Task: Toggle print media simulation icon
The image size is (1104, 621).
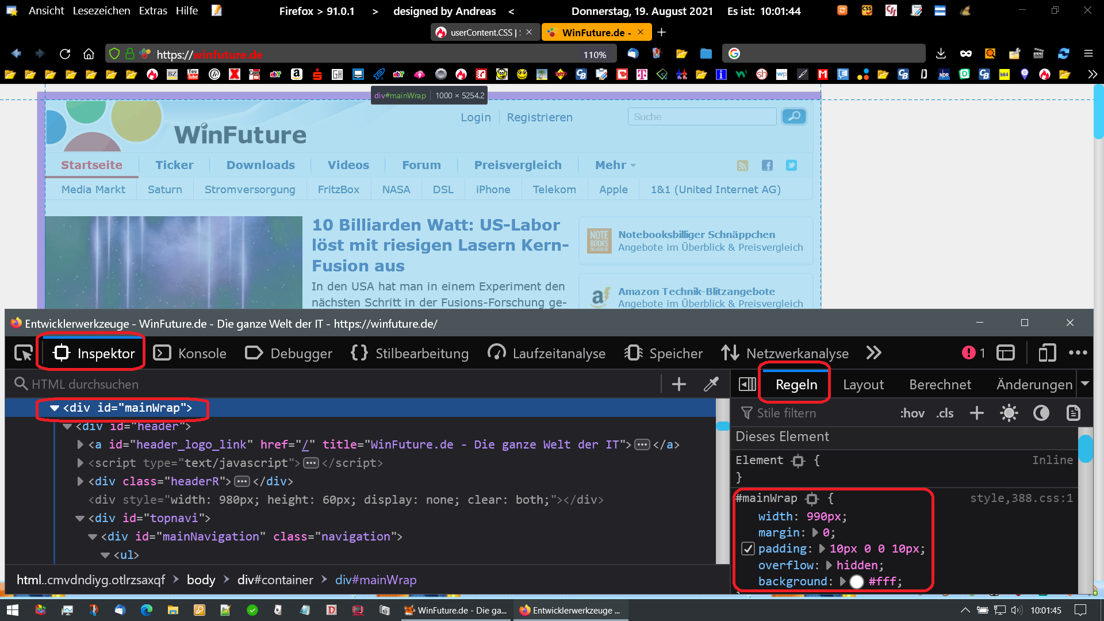Action: click(1074, 413)
